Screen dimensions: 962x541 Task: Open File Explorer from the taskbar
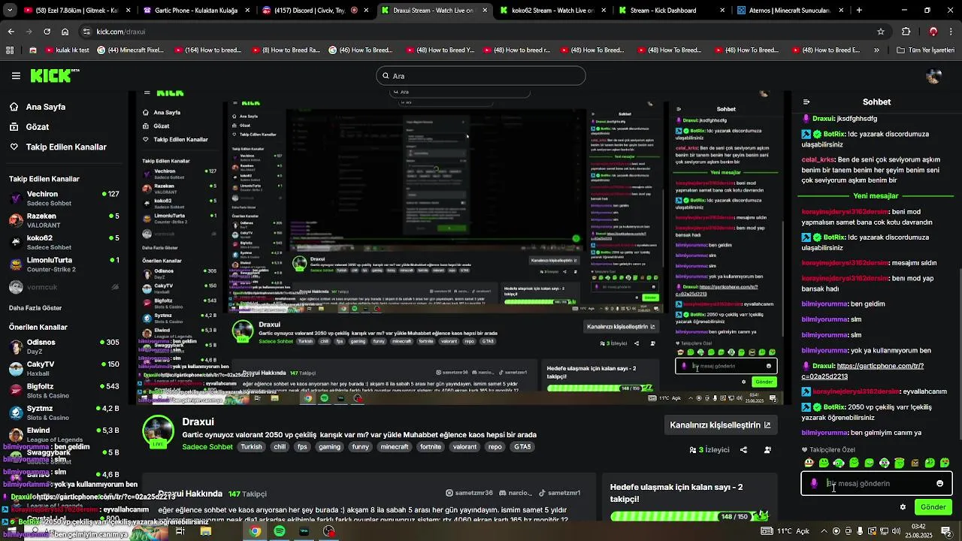coord(205,531)
